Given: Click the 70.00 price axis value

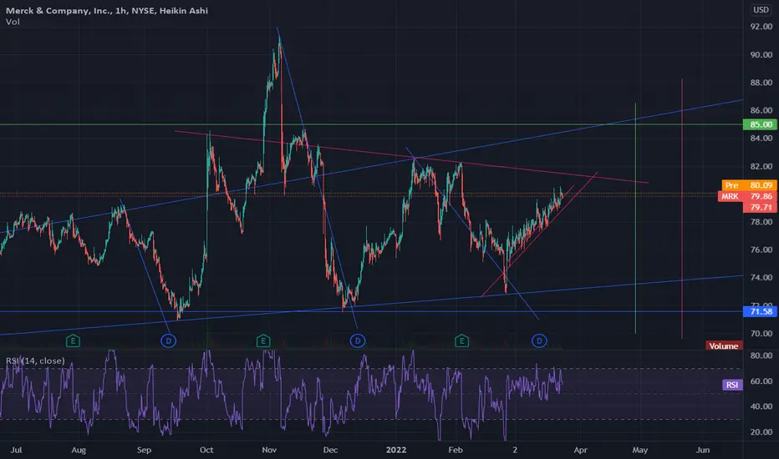Looking at the screenshot, I should coord(761,334).
